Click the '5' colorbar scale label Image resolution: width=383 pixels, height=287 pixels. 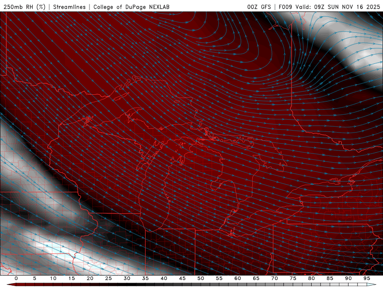34,278
